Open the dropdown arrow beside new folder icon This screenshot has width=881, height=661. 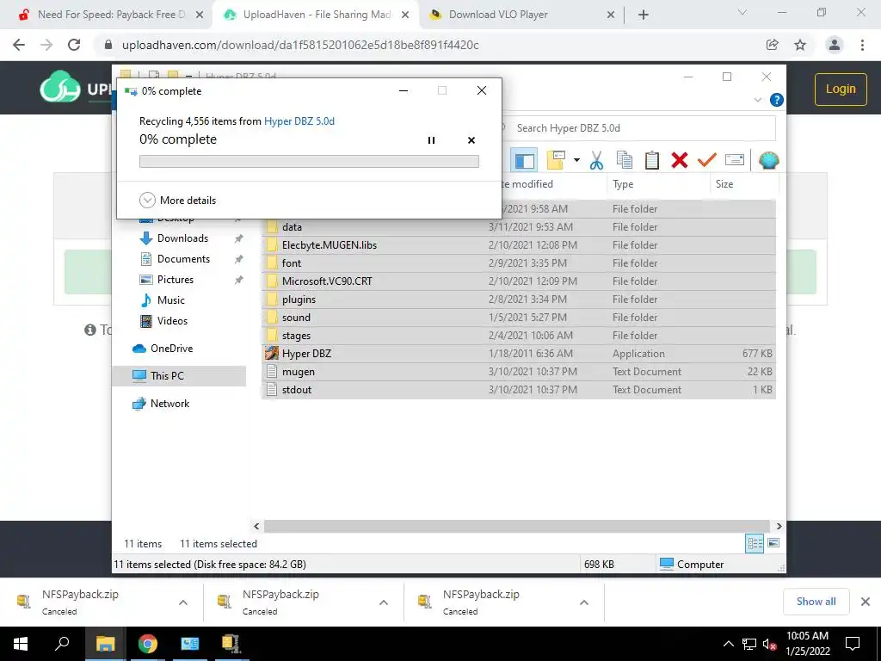click(576, 161)
